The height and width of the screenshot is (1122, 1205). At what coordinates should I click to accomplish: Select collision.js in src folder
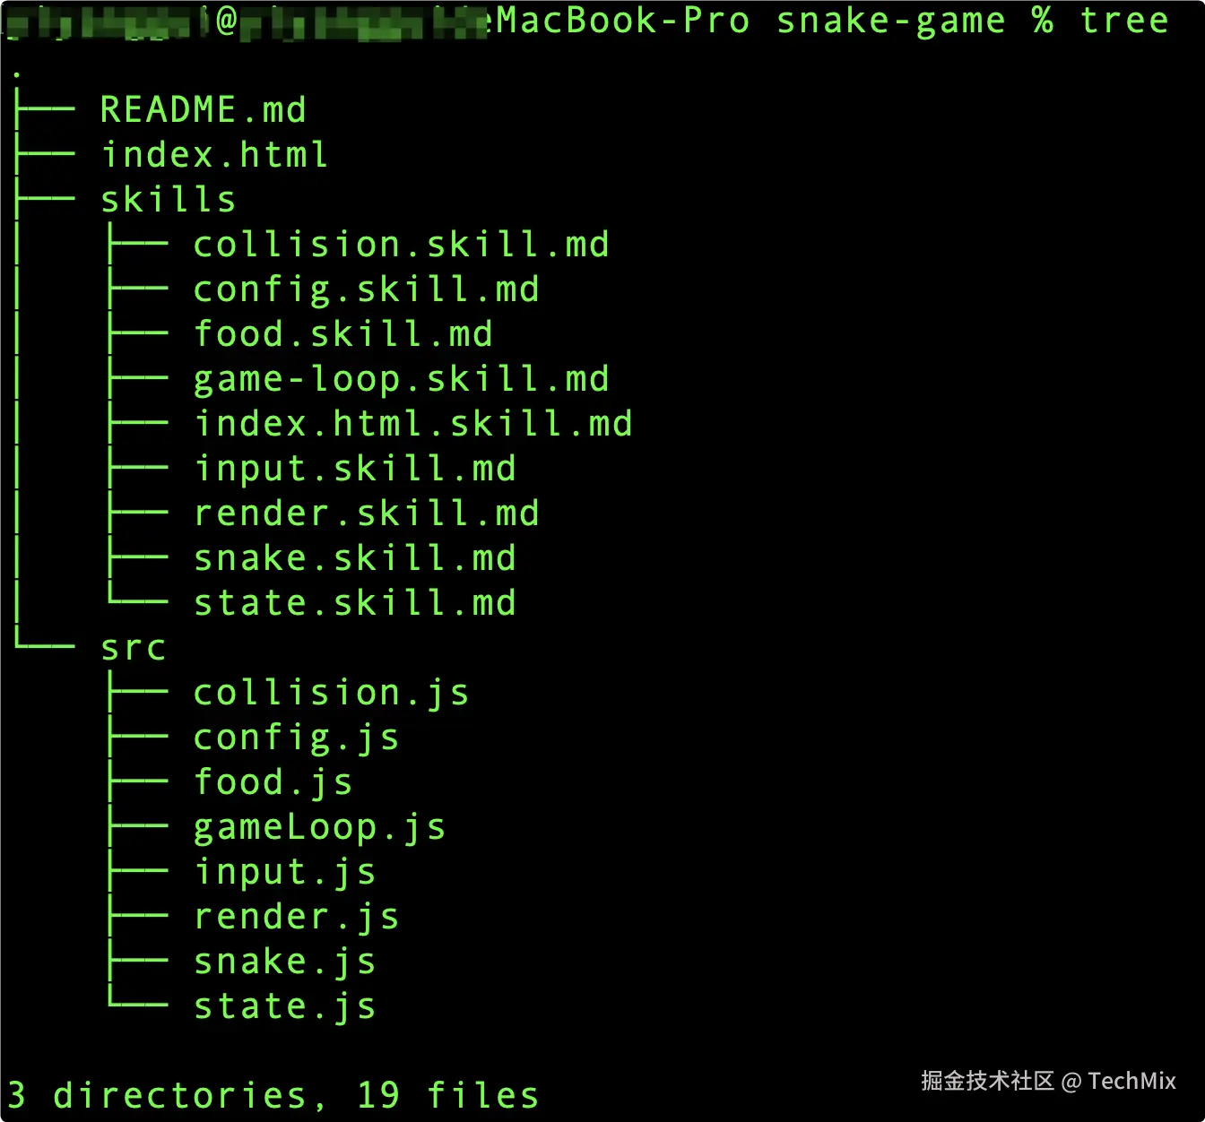click(x=332, y=693)
